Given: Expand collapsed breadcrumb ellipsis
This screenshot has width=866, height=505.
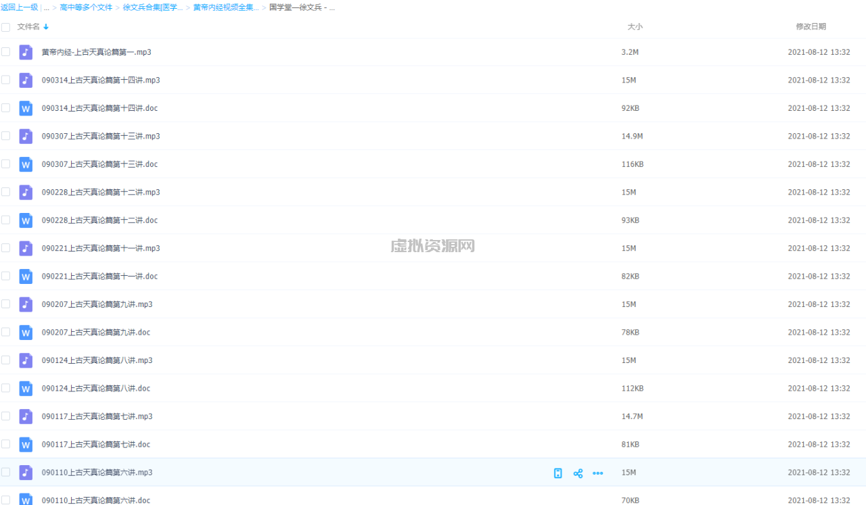Looking at the screenshot, I should coord(46,7).
